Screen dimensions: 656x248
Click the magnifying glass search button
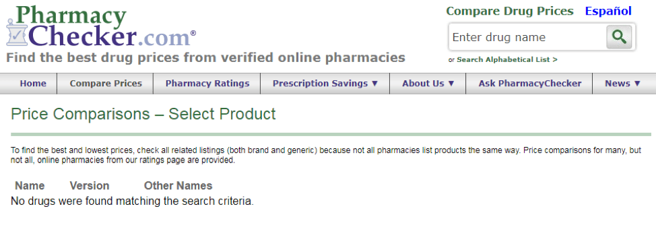pos(619,37)
